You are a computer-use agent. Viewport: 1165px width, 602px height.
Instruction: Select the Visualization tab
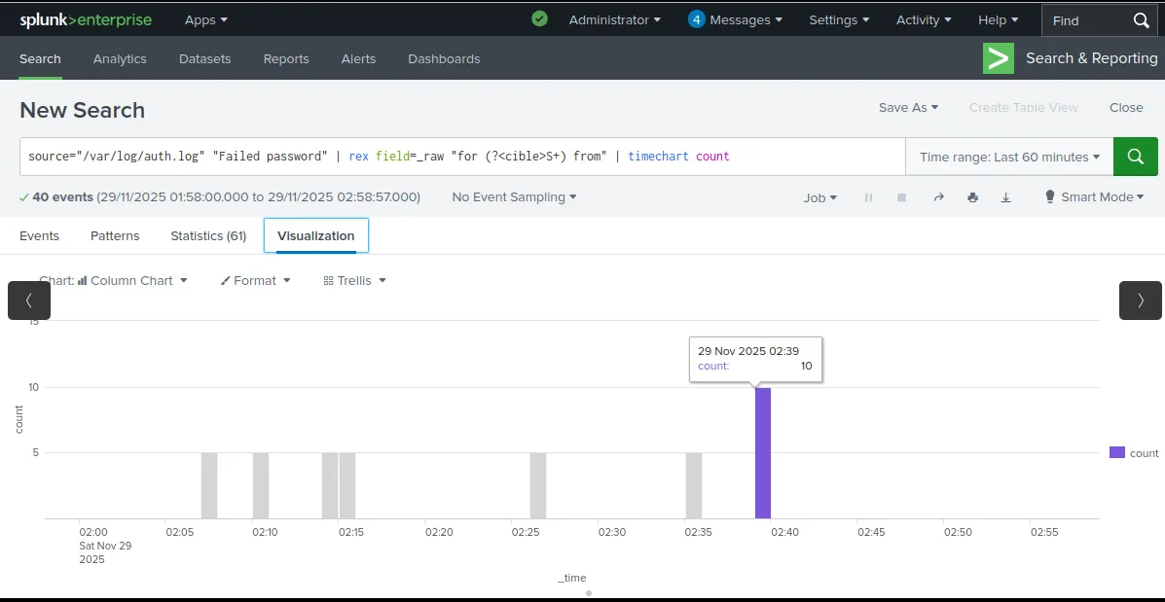(315, 236)
